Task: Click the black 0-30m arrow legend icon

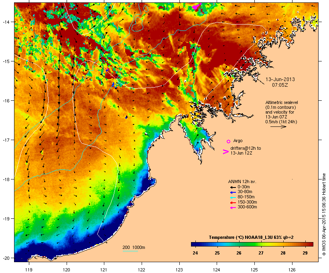Action: [233, 187]
